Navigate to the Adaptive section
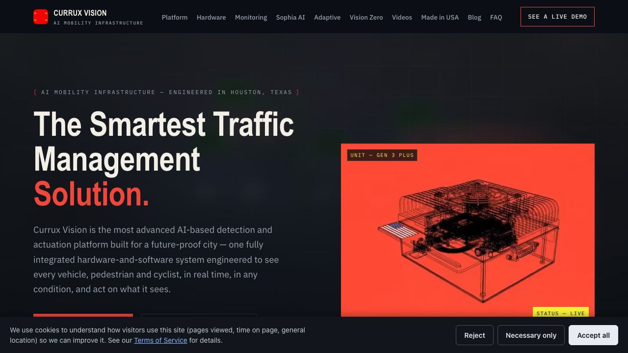The width and height of the screenshot is (628, 353). coord(327,17)
